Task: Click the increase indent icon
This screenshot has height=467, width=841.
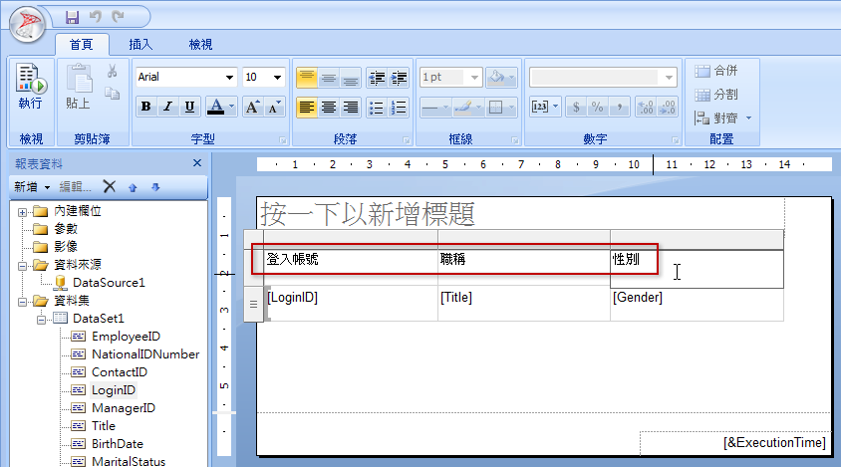Action: (399, 78)
